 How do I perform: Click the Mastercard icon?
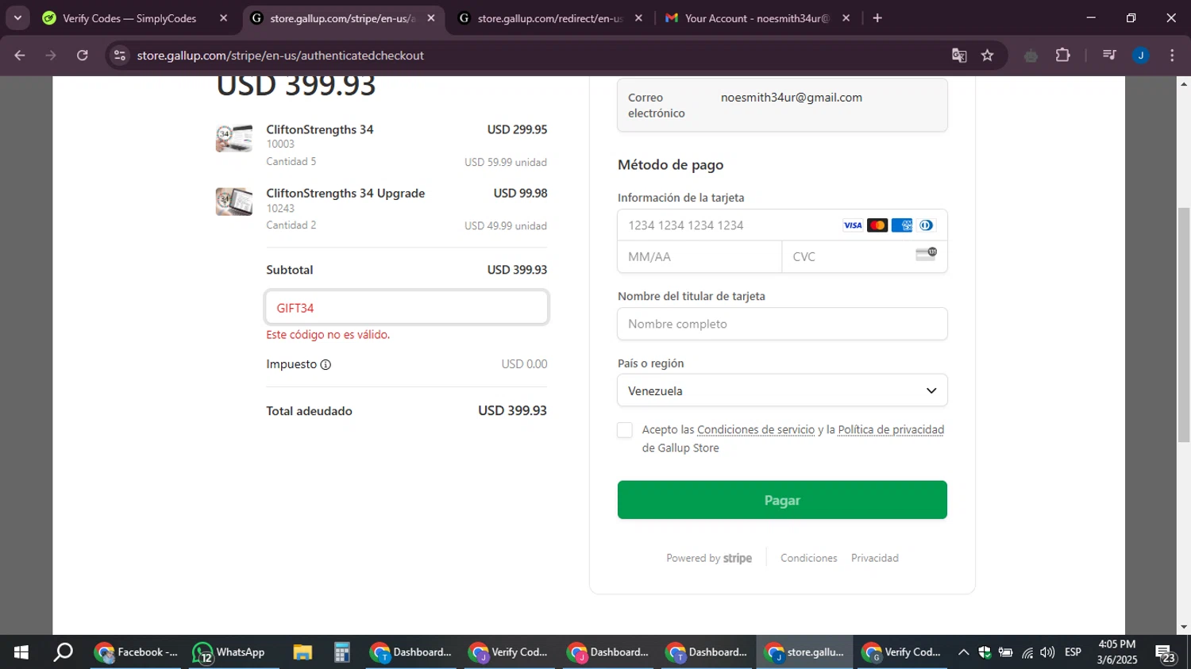click(x=877, y=225)
